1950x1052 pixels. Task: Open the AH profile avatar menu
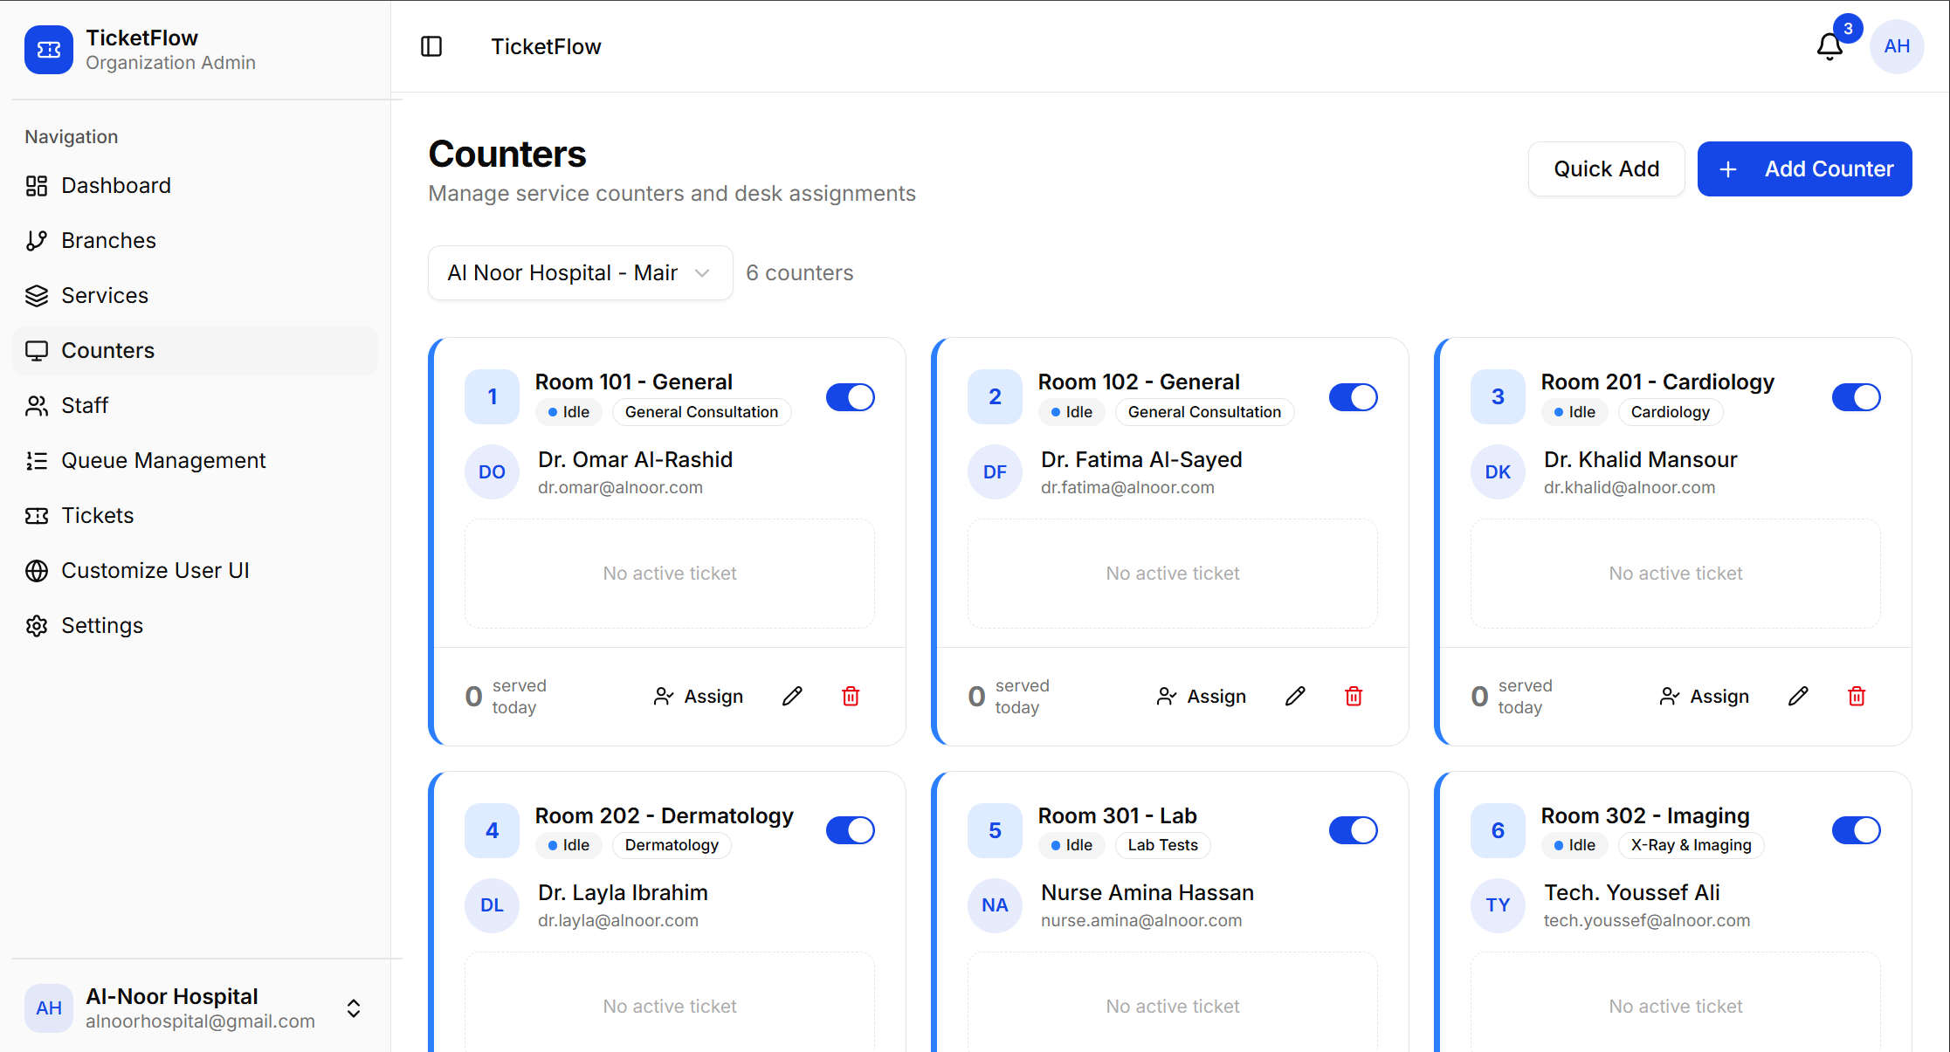pyautogui.click(x=1897, y=46)
